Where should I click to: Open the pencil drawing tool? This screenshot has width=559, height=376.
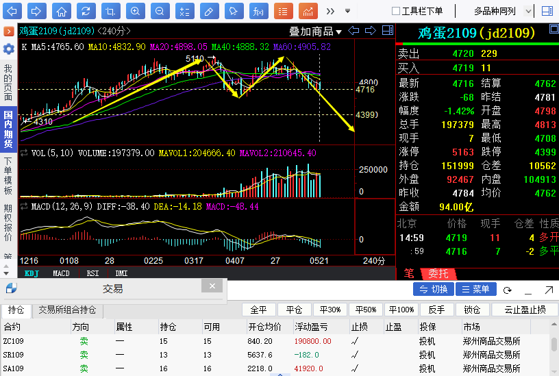click(x=209, y=12)
